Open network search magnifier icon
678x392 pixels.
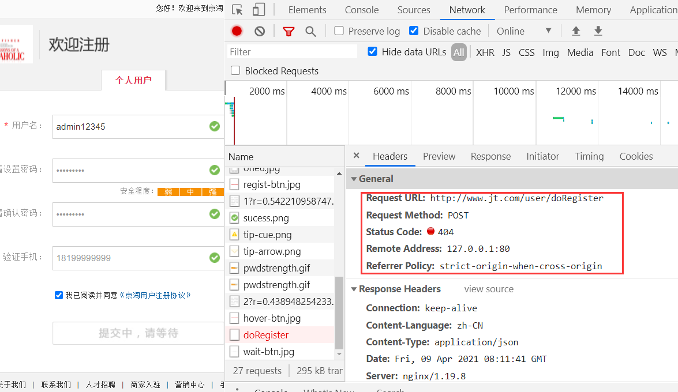(310, 31)
